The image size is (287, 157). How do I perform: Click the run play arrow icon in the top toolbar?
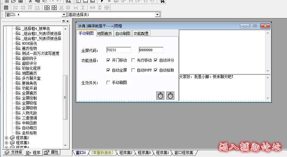pos(102,1)
